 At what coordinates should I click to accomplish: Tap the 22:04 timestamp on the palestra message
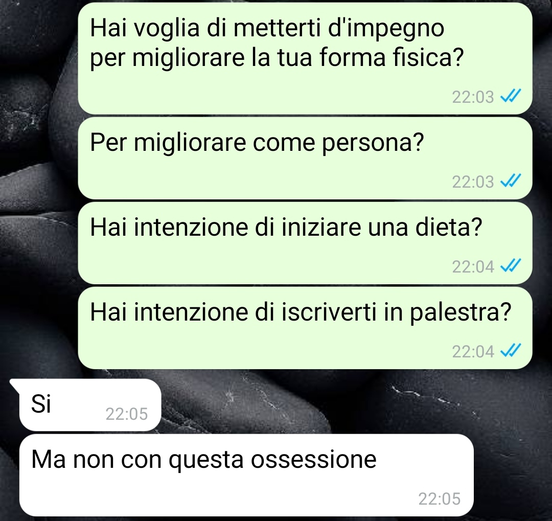click(x=473, y=352)
